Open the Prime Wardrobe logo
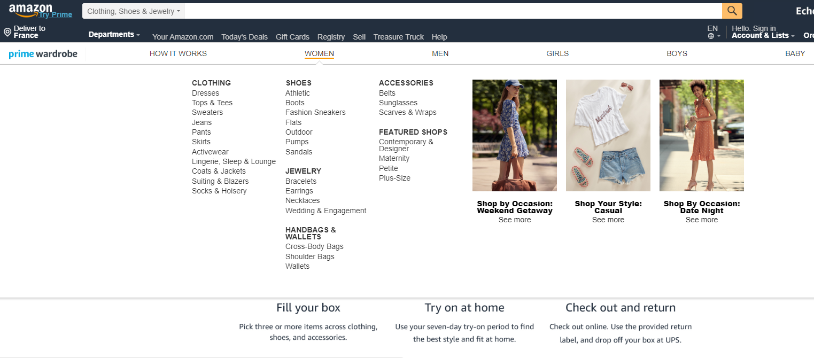Image resolution: width=814 pixels, height=358 pixels. point(43,54)
